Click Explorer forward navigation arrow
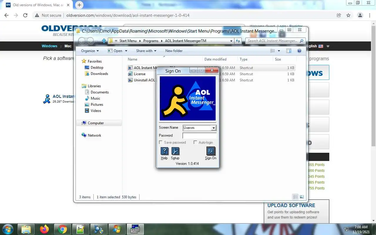 click(90, 41)
